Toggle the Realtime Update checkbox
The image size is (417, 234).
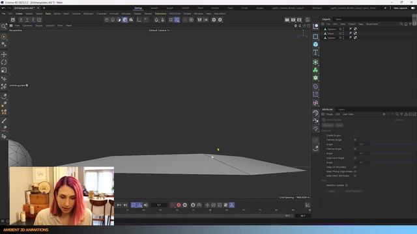coord(346,185)
